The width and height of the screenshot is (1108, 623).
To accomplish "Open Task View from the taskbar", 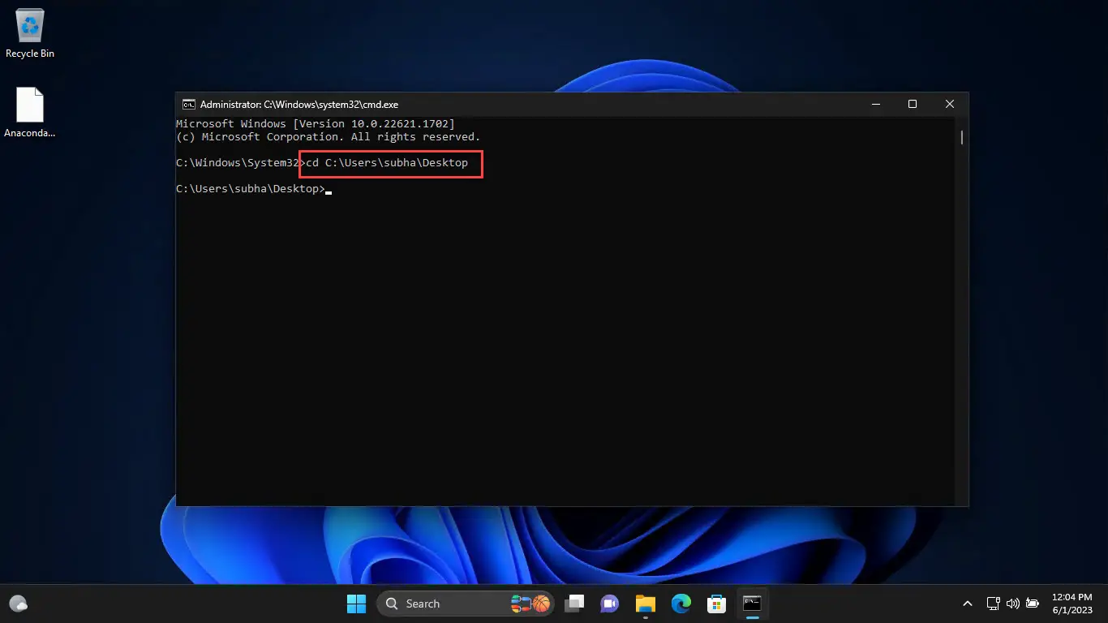I will [x=575, y=604].
